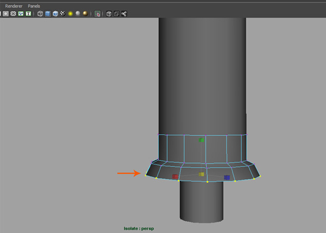Click the yellow sphere use all lights icon

click(71, 14)
